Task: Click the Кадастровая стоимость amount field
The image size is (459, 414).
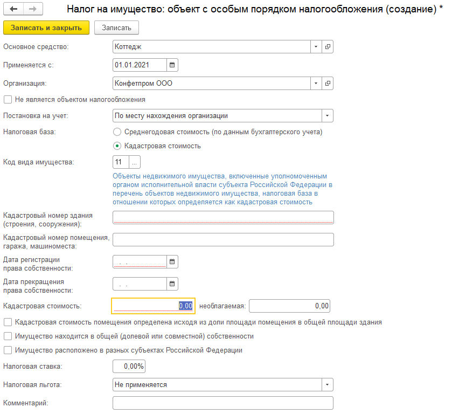Action: (153, 306)
